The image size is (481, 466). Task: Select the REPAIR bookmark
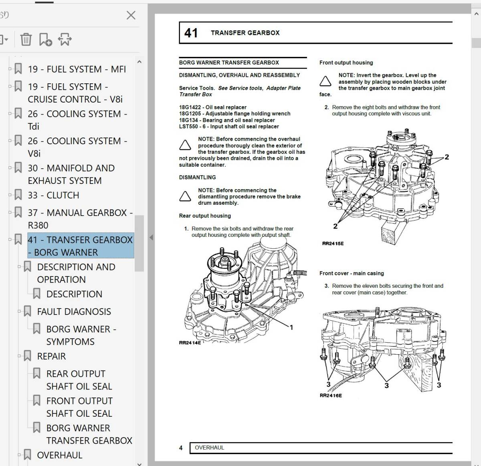click(x=51, y=356)
